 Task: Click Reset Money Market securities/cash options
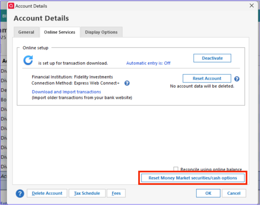193,178
